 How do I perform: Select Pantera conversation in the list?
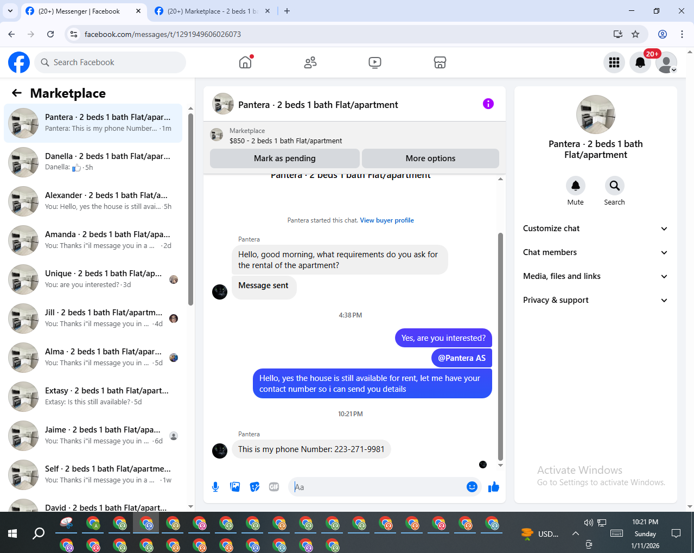pyautogui.click(x=93, y=123)
